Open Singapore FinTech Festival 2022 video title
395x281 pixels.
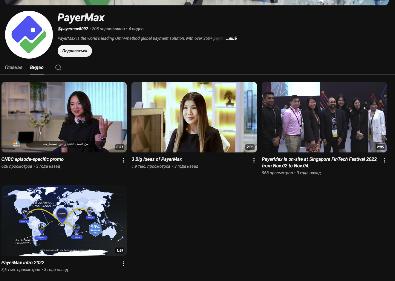(319, 162)
